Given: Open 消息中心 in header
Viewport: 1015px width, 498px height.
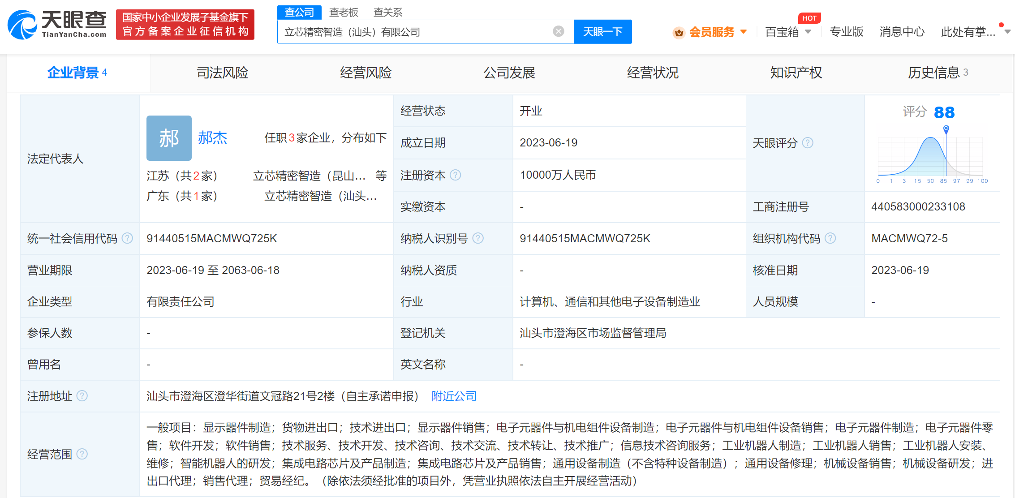Looking at the screenshot, I should coord(902,32).
